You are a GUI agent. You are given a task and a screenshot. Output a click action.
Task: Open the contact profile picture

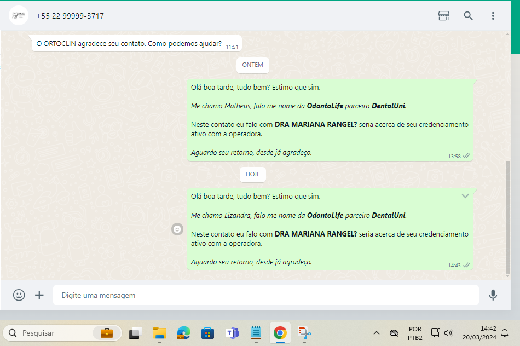pos(19,15)
